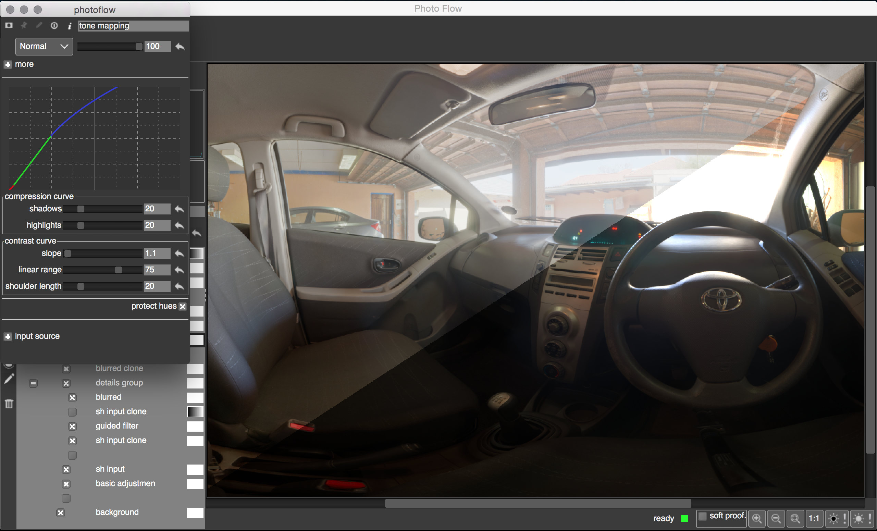The image size is (877, 531).
Task: Click the info icon beside the tone mapping name
Action: coord(70,26)
